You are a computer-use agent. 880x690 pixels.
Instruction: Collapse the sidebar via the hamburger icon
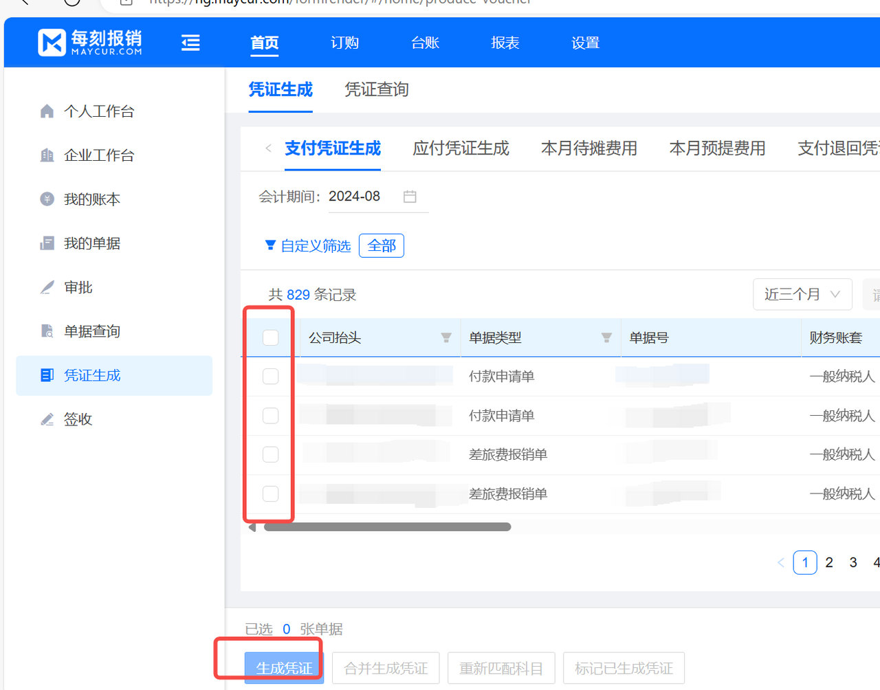click(190, 43)
